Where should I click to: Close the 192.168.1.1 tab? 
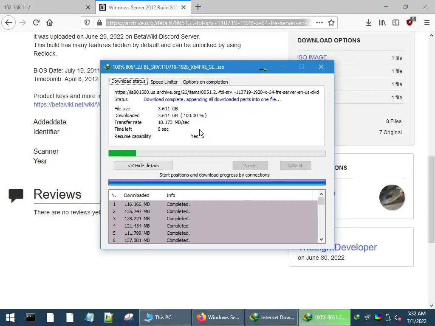tap(88, 8)
